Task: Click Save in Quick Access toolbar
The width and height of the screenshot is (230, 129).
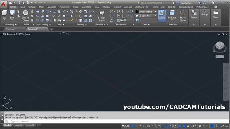Action: (19, 3)
